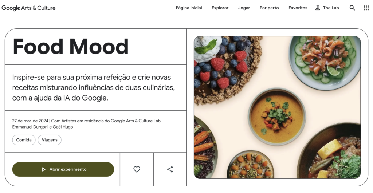The width and height of the screenshot is (373, 193).
Task: Click the Google Arts & Culture logo
Action: pyautogui.click(x=28, y=8)
